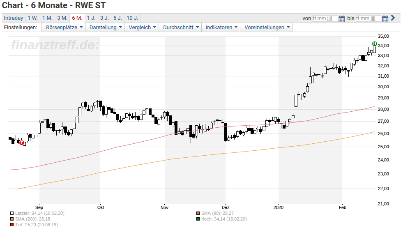Click 'SMA (200): 26,18' legend text
Screen dimensions: 403x230
(x=32, y=219)
